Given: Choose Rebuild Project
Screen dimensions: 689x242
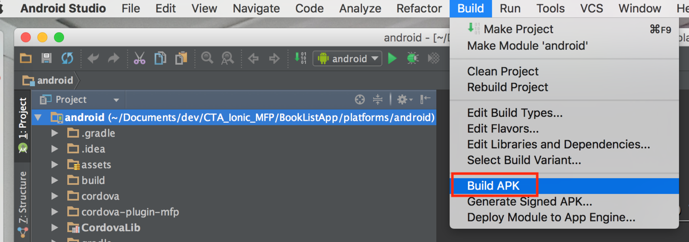Looking at the screenshot, I should [x=564, y=87].
